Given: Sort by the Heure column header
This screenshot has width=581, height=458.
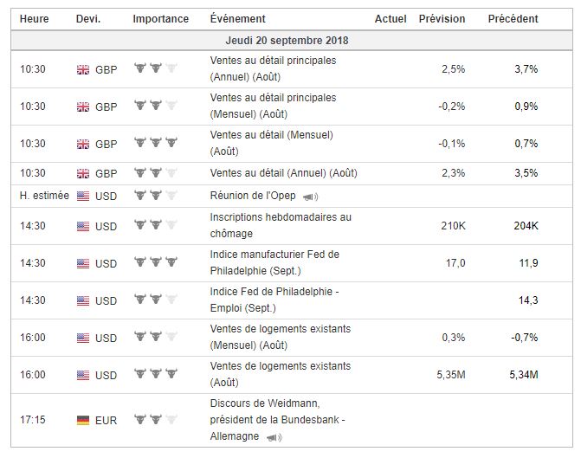Looking at the screenshot, I should (35, 19).
